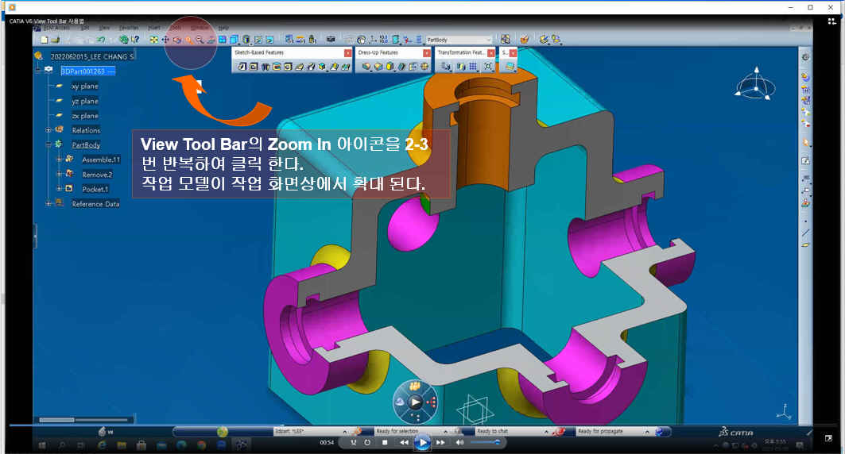The image size is (845, 454).
Task: Close the Sketch-Based Features toolbar
Action: tap(347, 52)
